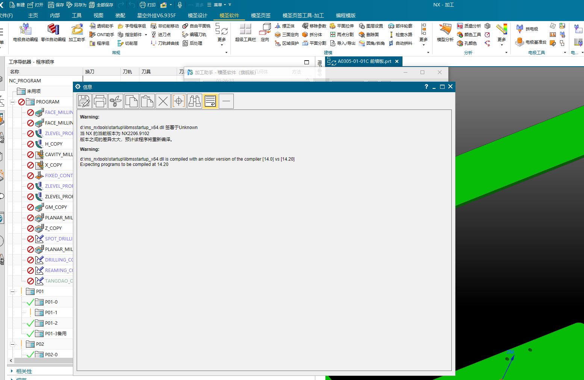Click the 电极基准台 tool

[x=531, y=42]
